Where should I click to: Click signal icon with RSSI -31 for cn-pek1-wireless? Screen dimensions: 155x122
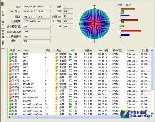pyautogui.click(x=70, y=104)
